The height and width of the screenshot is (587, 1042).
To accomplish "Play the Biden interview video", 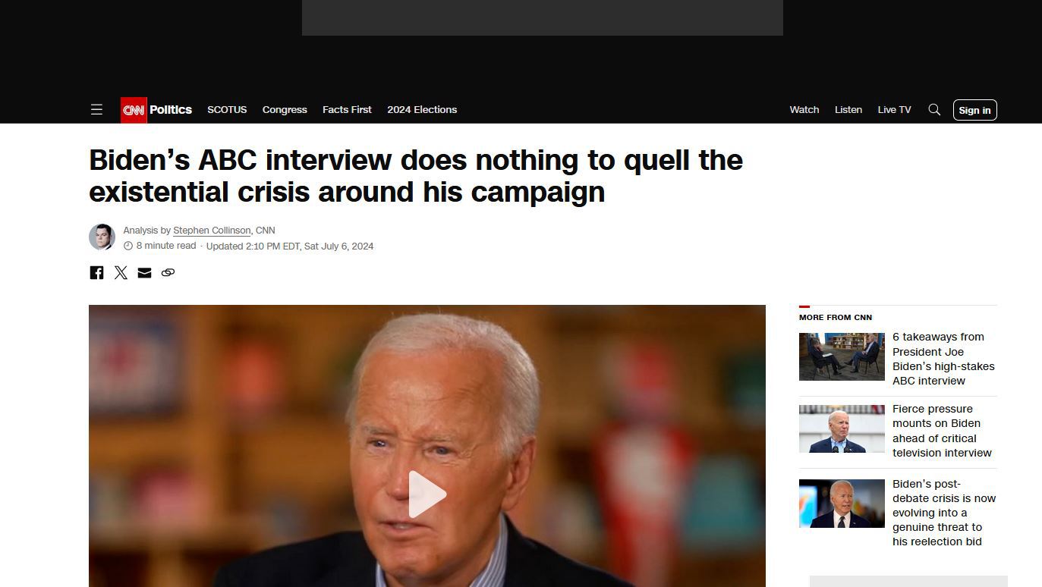I will (x=427, y=494).
